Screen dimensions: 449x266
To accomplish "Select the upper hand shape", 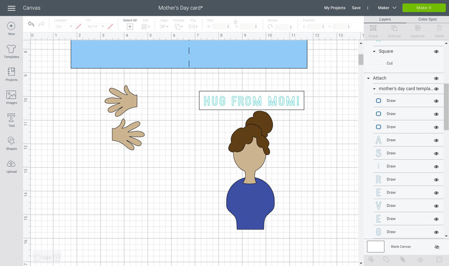I will point(121,101).
